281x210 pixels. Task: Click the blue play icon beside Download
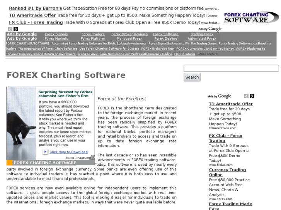tap(45, 152)
